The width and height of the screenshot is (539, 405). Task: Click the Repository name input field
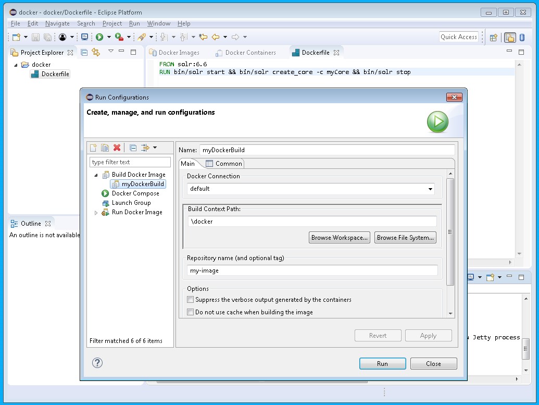pos(312,271)
